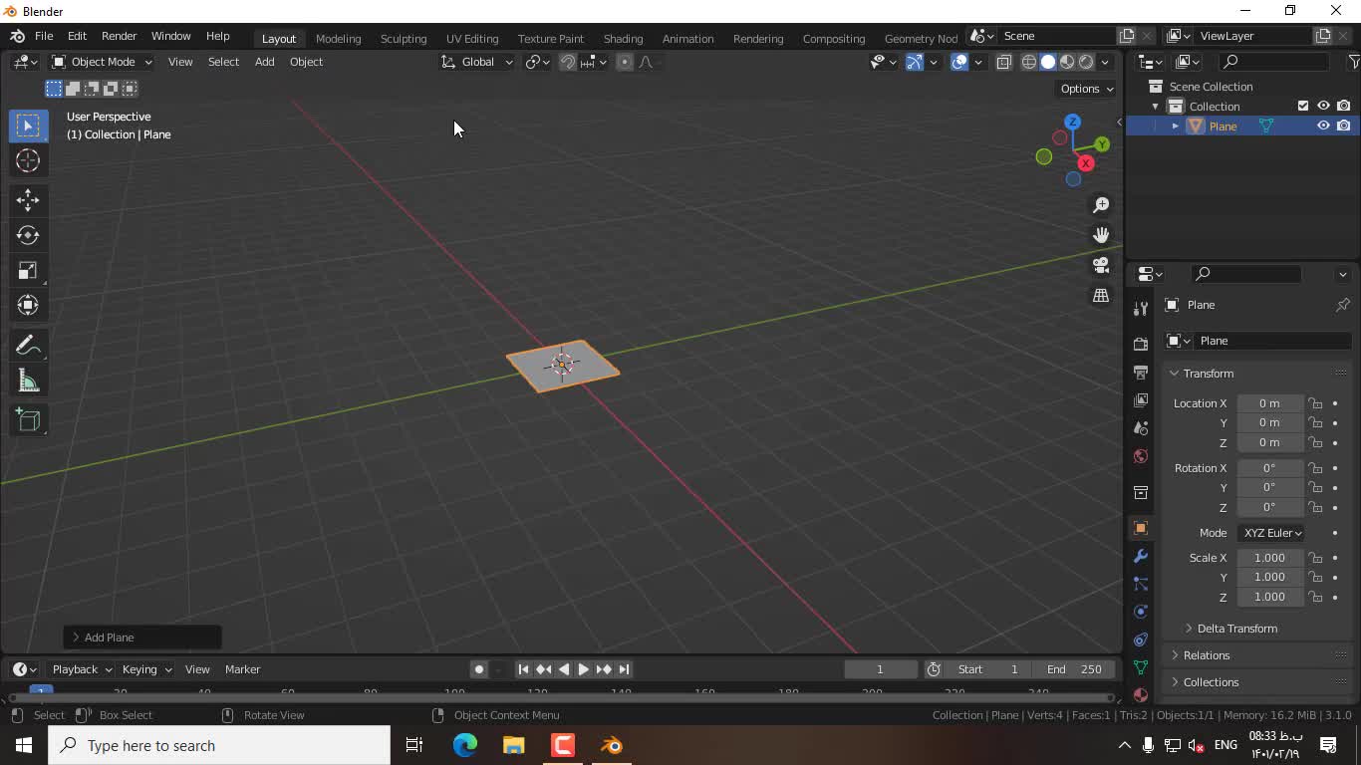Toggle camera view in the viewport

1101,265
